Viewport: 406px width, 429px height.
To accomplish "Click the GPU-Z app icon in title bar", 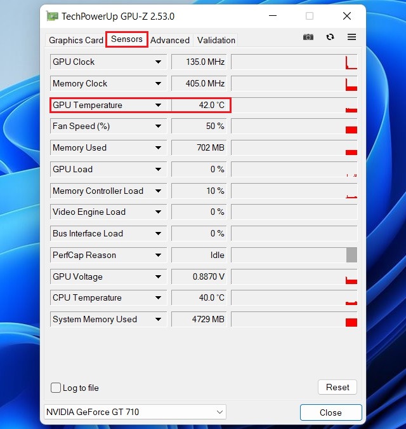I will tap(52, 16).
